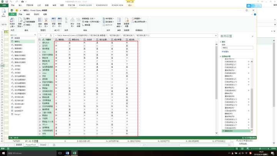
Task: Open the filter dropdown of fourth column
Action: tap(94, 40)
